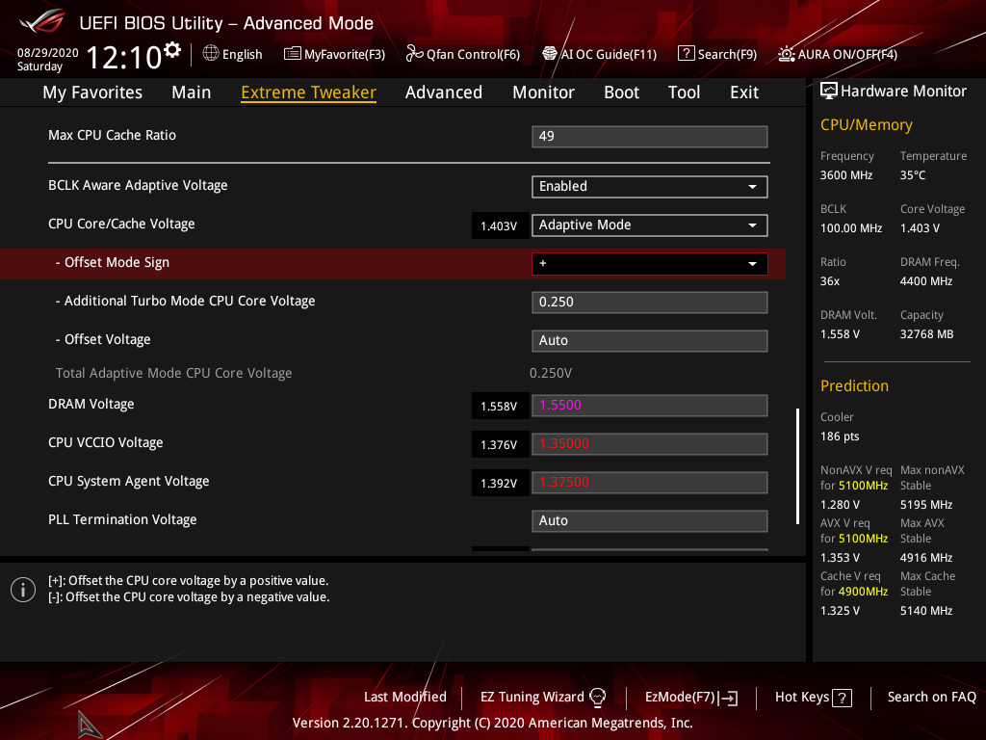
Task: Open the Boot tab
Action: 621,92
